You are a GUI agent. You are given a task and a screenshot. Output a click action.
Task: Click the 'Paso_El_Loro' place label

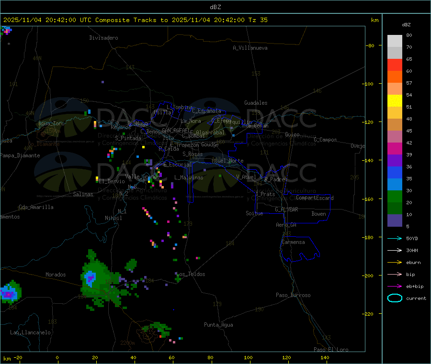pos(331,350)
